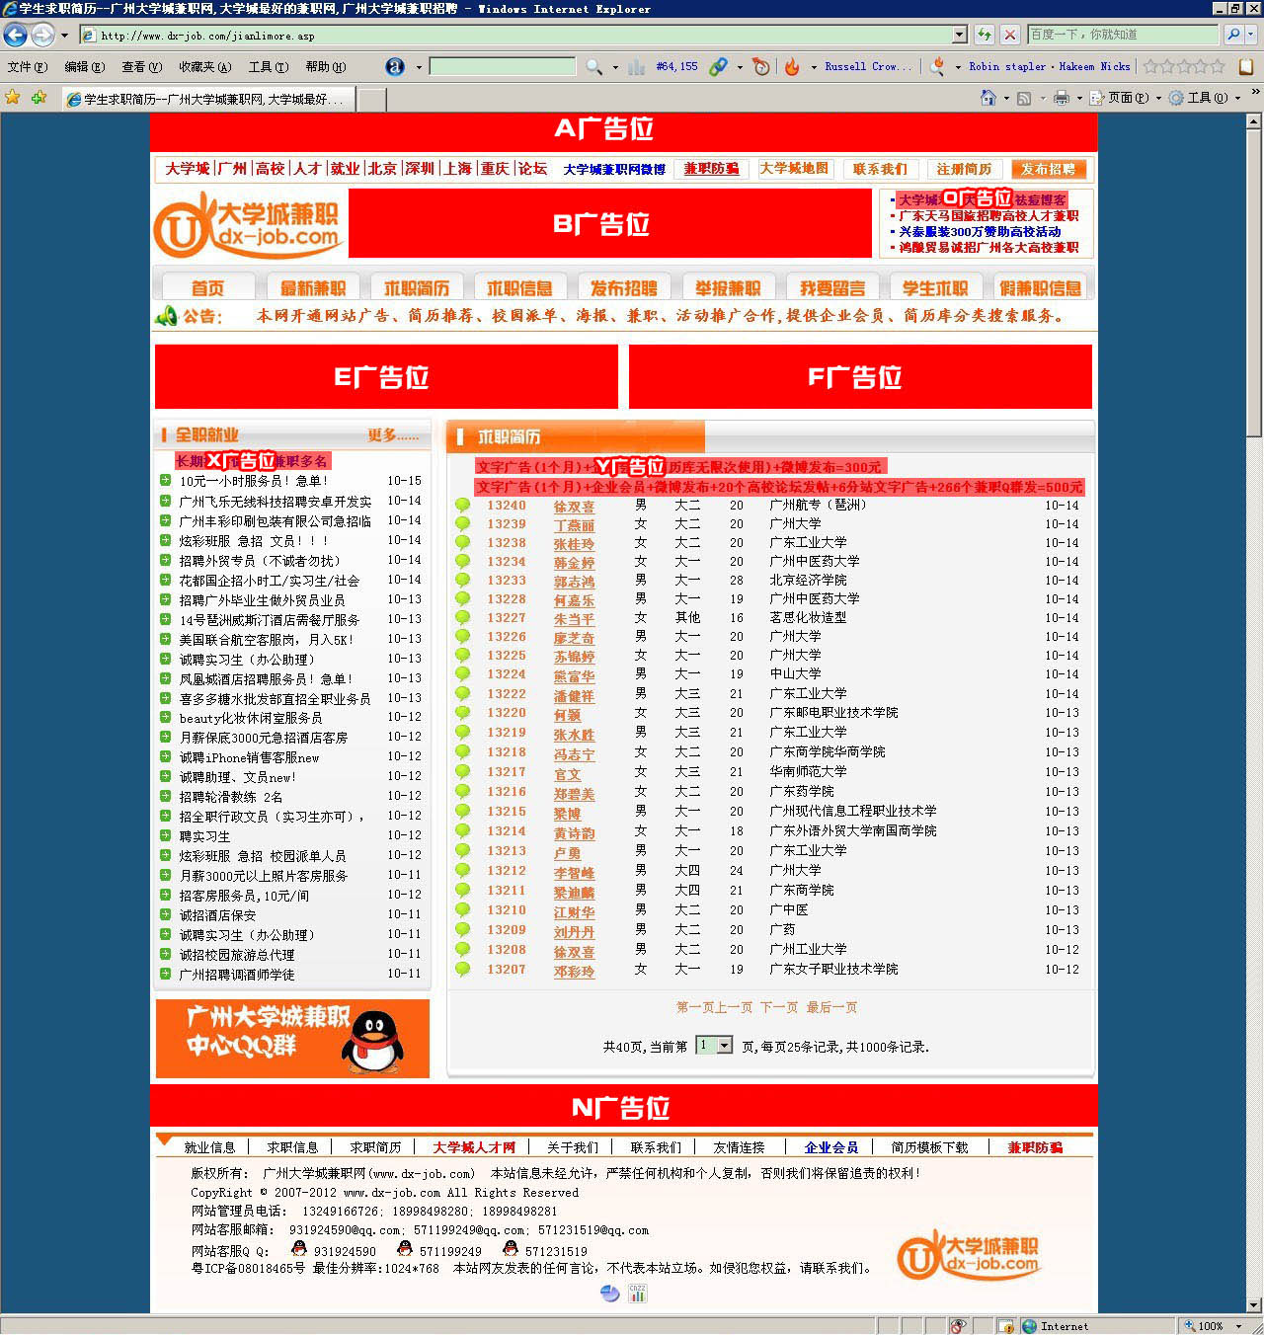This screenshot has width=1264, height=1335.
Task: Click the Home icon in command bar
Action: (987, 98)
